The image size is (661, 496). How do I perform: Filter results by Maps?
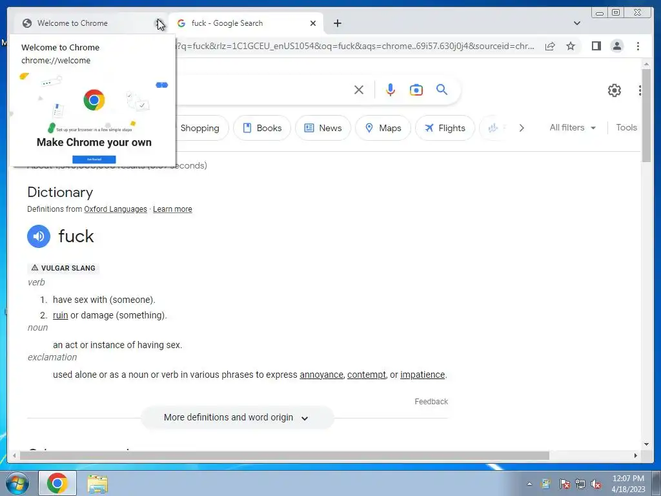383,128
